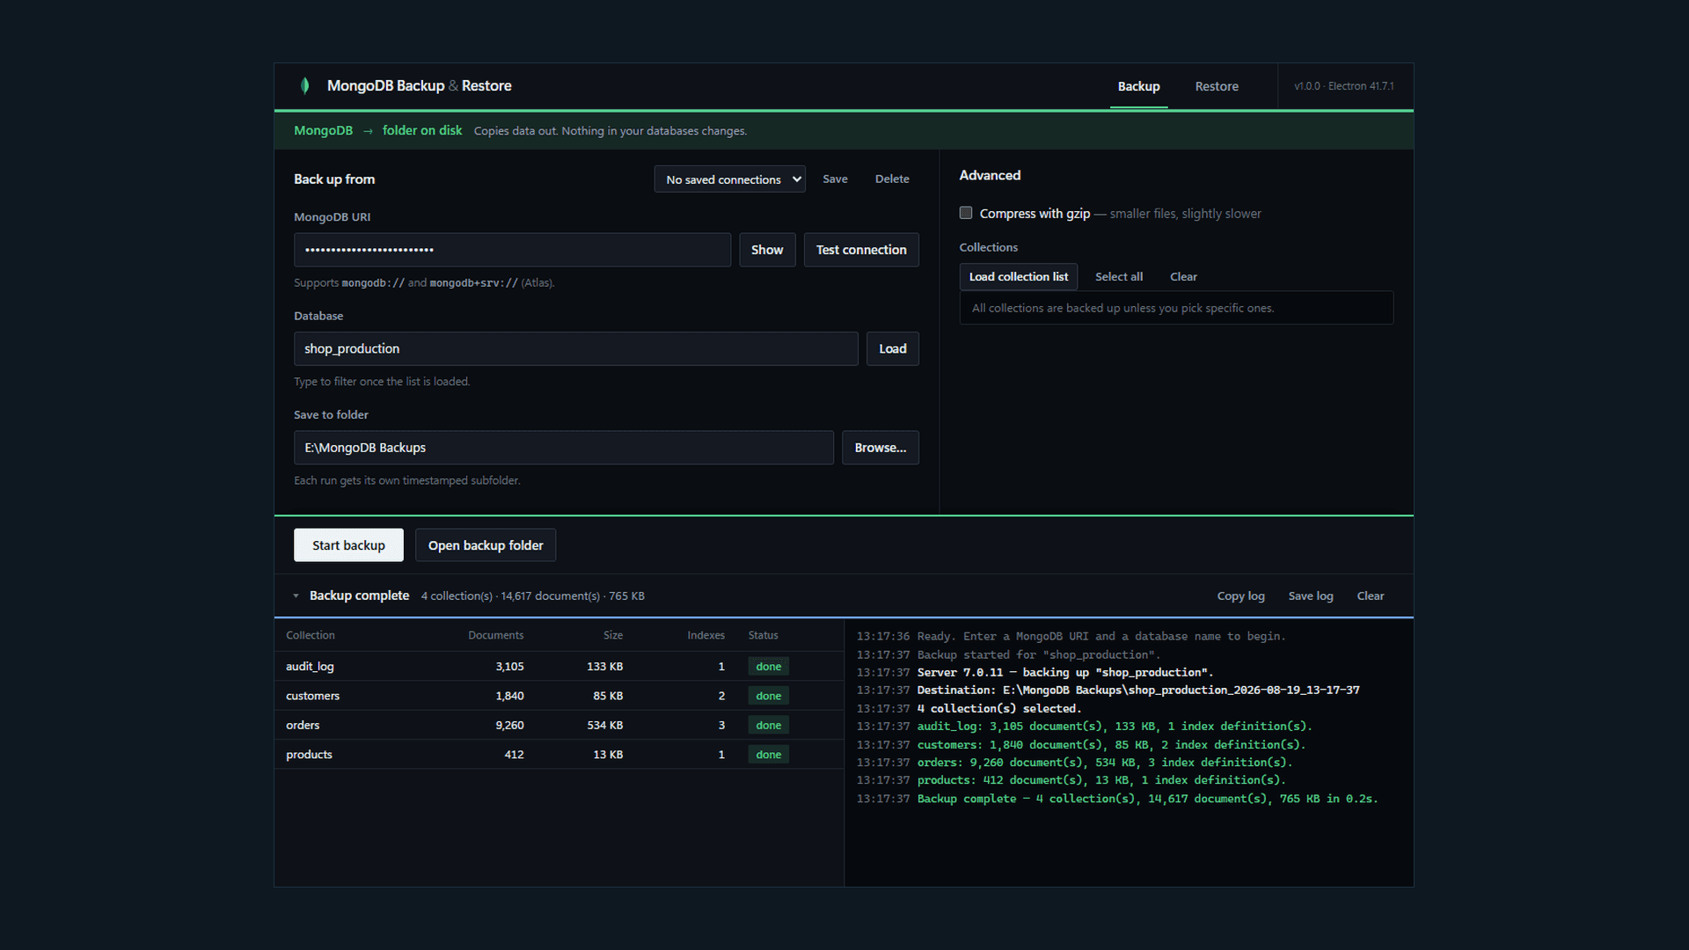1689x950 pixels.
Task: Click Select all collections
Action: point(1119,276)
